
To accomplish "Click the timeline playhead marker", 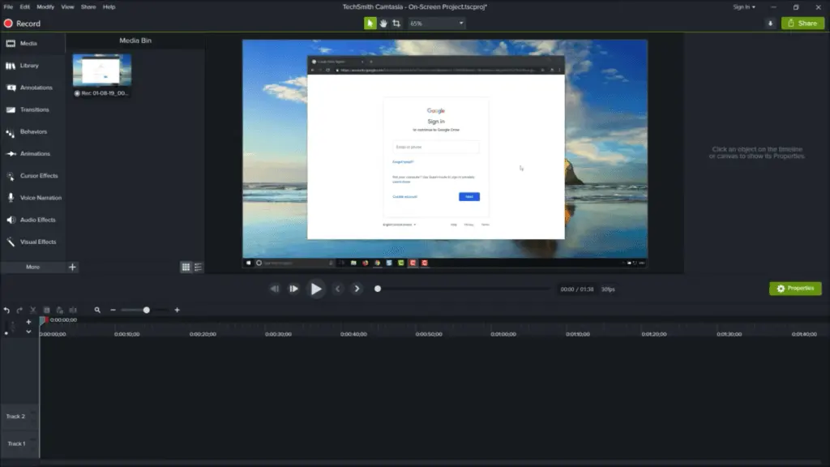I will 43,320.
